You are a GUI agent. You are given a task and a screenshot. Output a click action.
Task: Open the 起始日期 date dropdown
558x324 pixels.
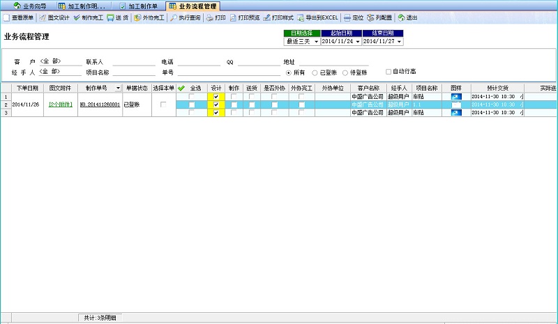(358, 42)
